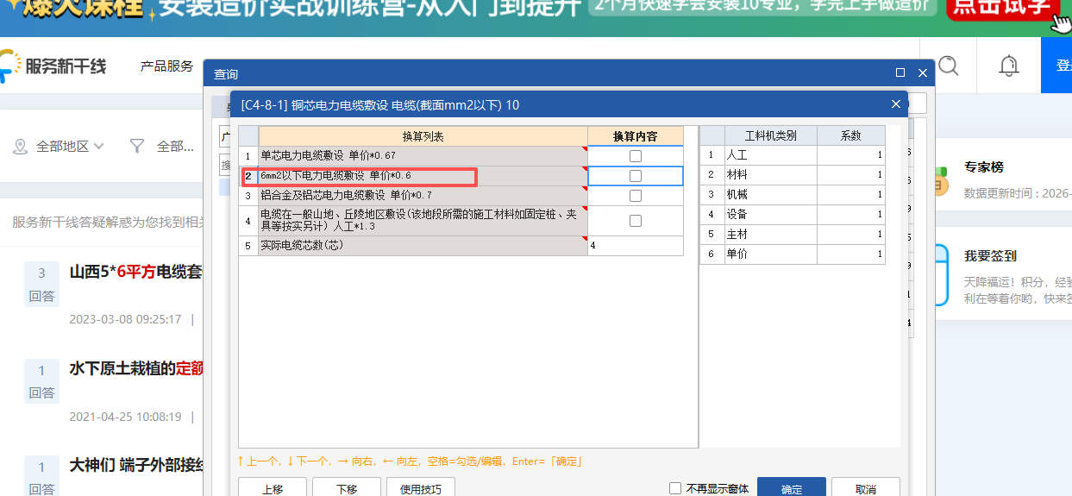Select the 机械 row in 工料机类别
Image resolution: width=1072 pixels, height=496 pixels.
770,194
